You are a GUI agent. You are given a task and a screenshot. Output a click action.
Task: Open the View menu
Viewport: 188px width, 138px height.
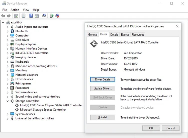(26, 10)
